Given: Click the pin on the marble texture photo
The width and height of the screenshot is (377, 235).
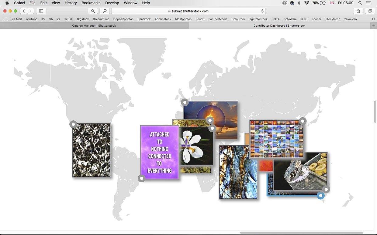Looking at the screenshot, I should point(73,124).
